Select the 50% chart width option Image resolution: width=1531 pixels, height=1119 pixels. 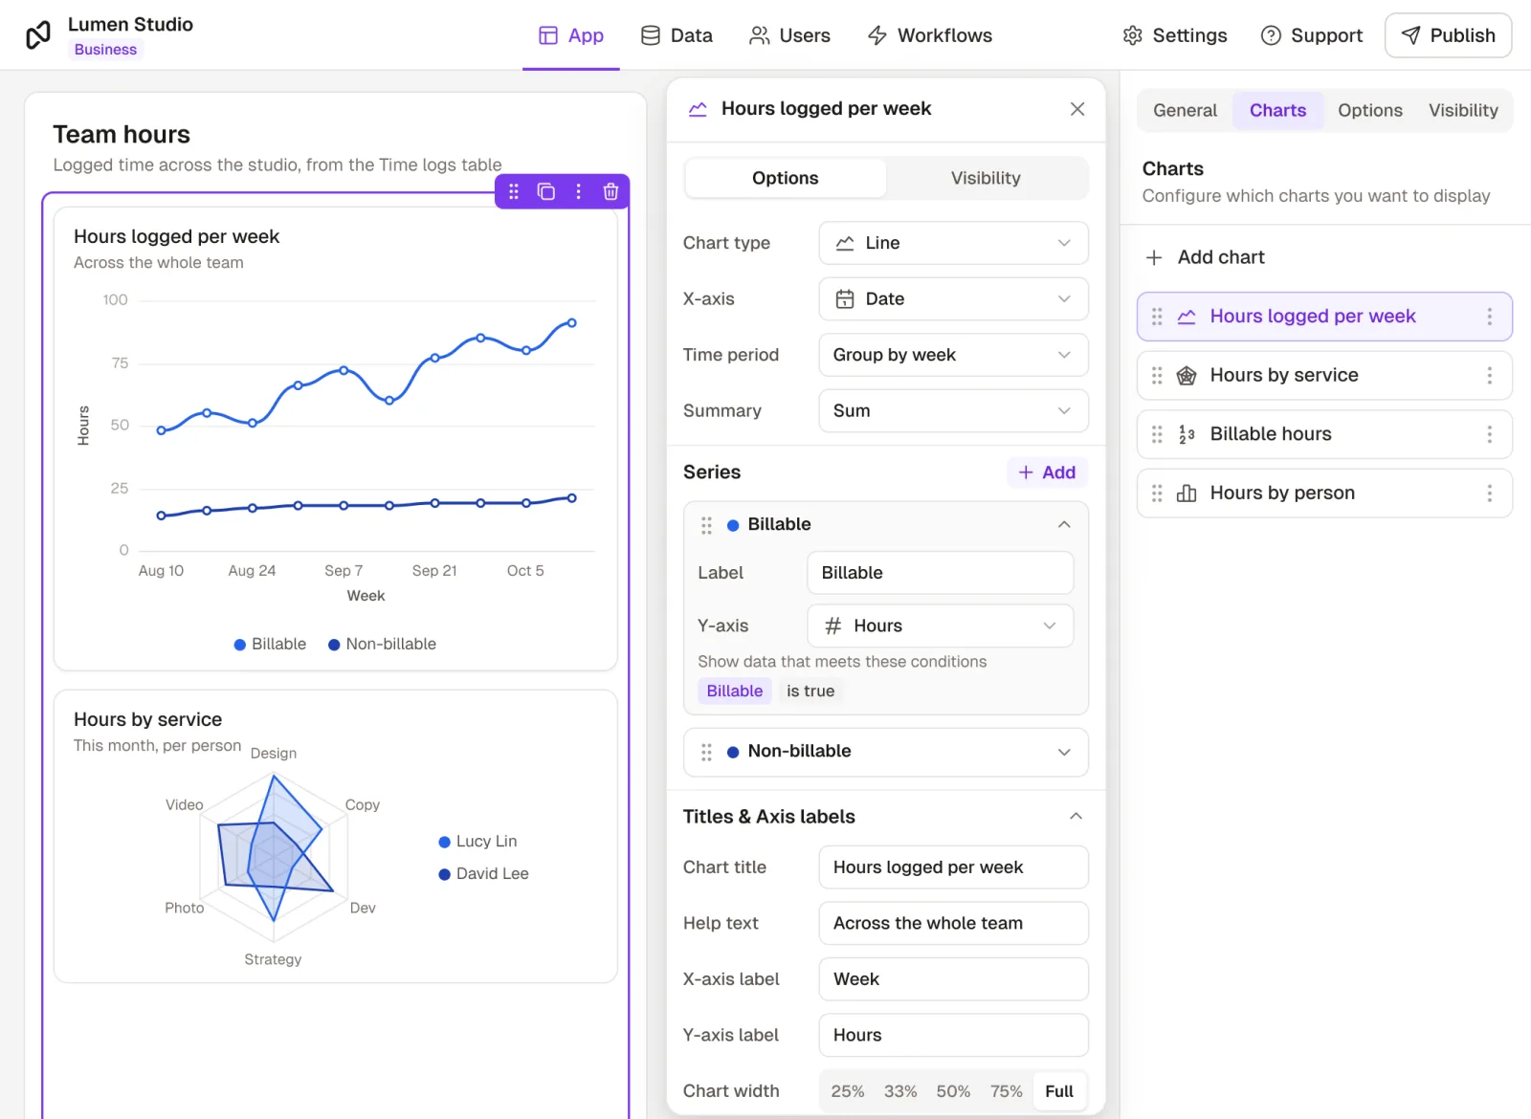(x=953, y=1091)
